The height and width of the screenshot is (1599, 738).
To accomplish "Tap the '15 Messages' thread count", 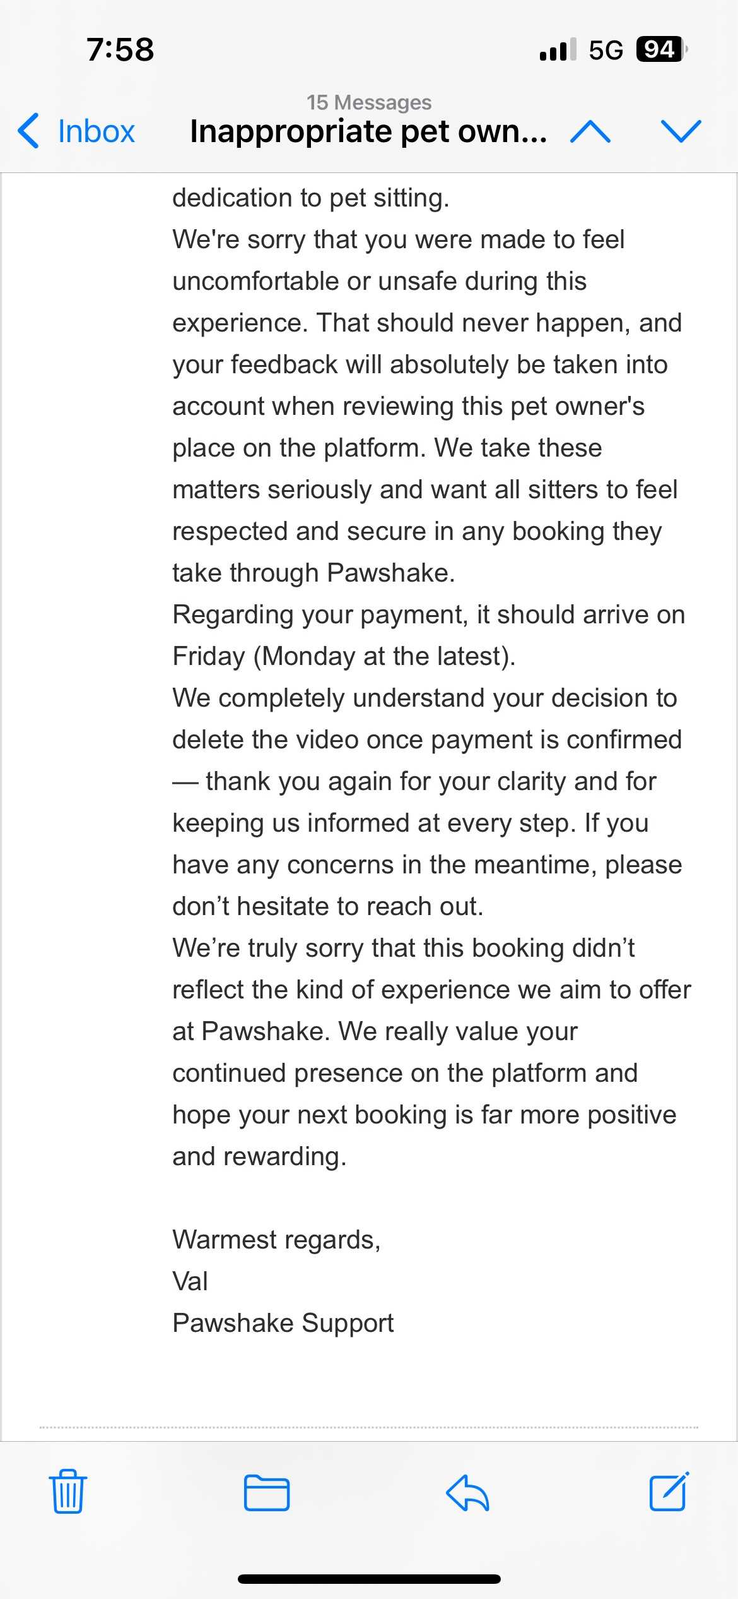I will click(x=369, y=102).
